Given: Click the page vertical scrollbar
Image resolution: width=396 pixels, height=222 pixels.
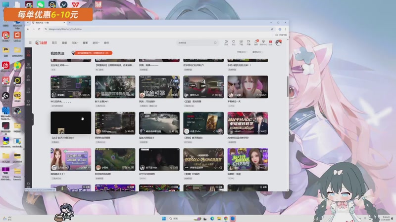Looking at the screenshot, I should pos(288,86).
